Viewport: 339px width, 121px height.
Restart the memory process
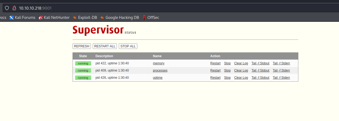pyautogui.click(x=215, y=63)
